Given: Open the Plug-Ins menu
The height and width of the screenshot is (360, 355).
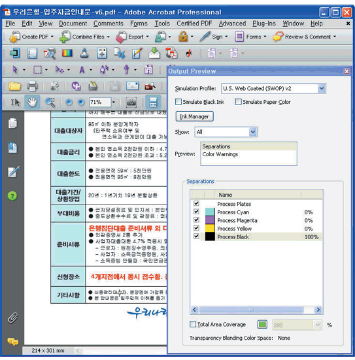Looking at the screenshot, I should [x=263, y=24].
